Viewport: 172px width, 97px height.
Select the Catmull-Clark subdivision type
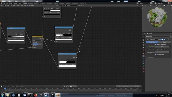152,42
